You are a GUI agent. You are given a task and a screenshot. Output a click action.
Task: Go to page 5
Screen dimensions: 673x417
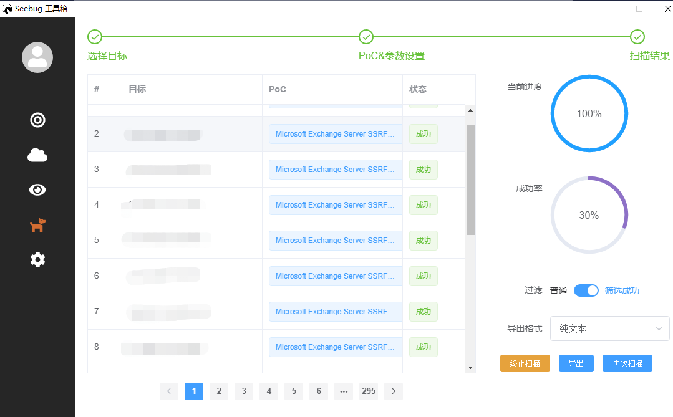pyautogui.click(x=294, y=391)
